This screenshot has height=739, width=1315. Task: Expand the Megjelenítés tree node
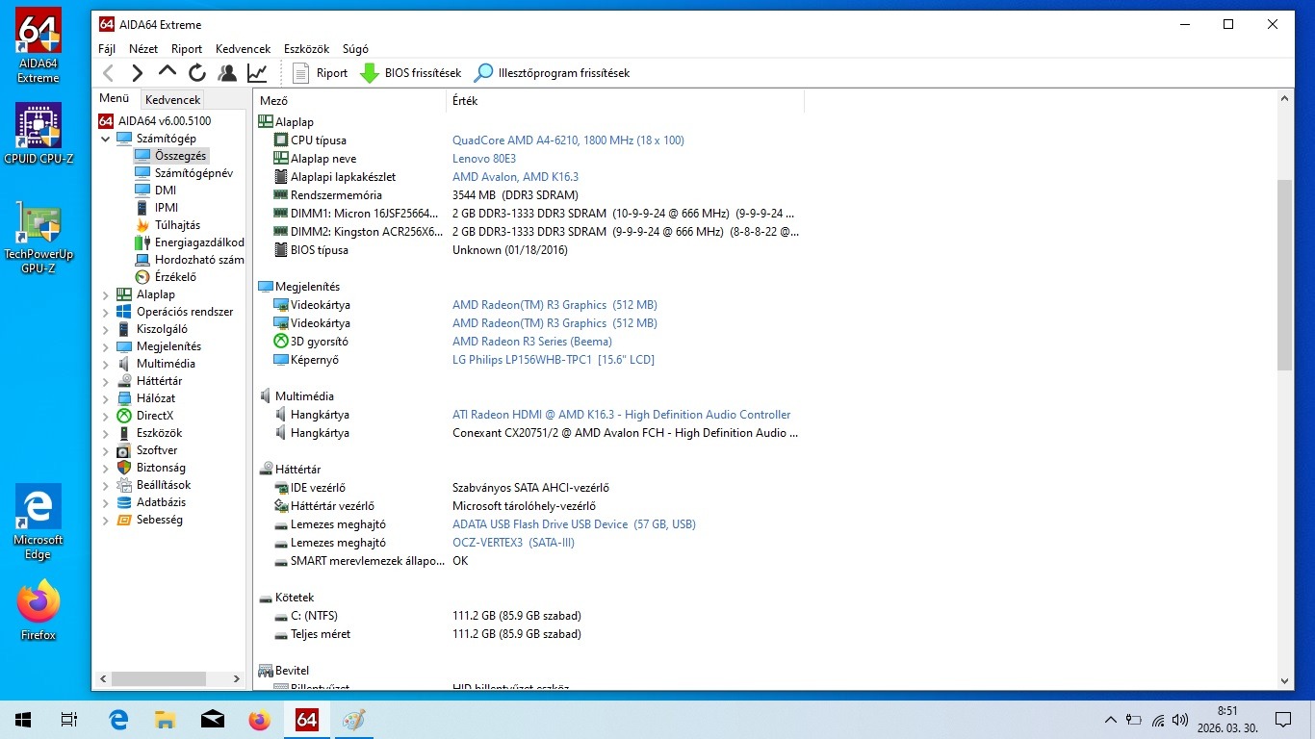pyautogui.click(x=106, y=346)
